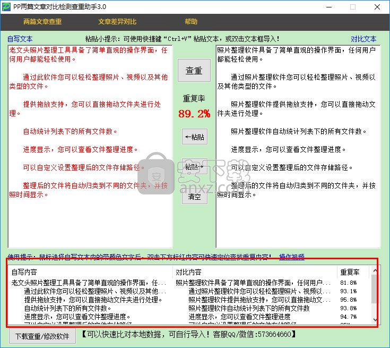Close the PP查重助手 window
This screenshot has width=390, height=348.
point(377,7)
